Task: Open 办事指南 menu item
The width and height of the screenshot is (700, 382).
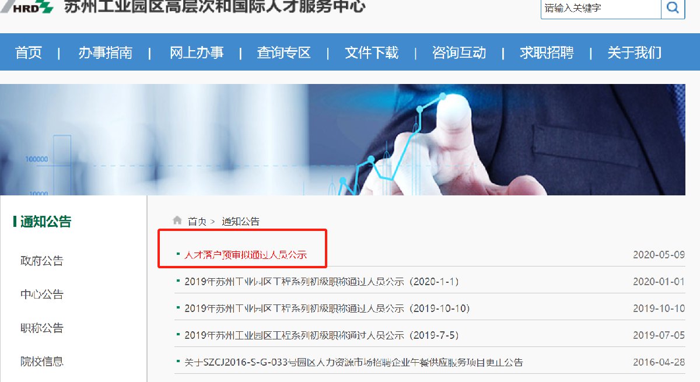Action: pyautogui.click(x=105, y=53)
